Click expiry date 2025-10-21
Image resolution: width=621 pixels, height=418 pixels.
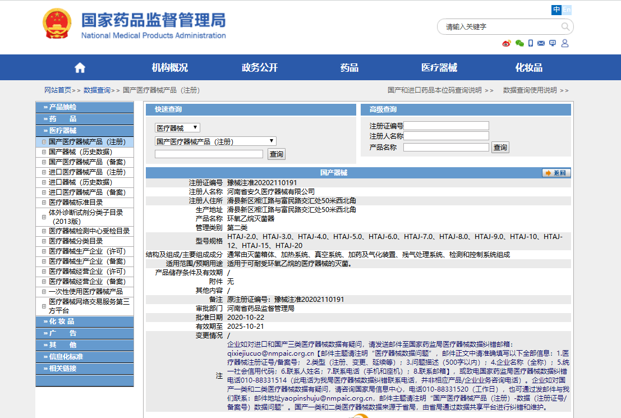(x=246, y=327)
